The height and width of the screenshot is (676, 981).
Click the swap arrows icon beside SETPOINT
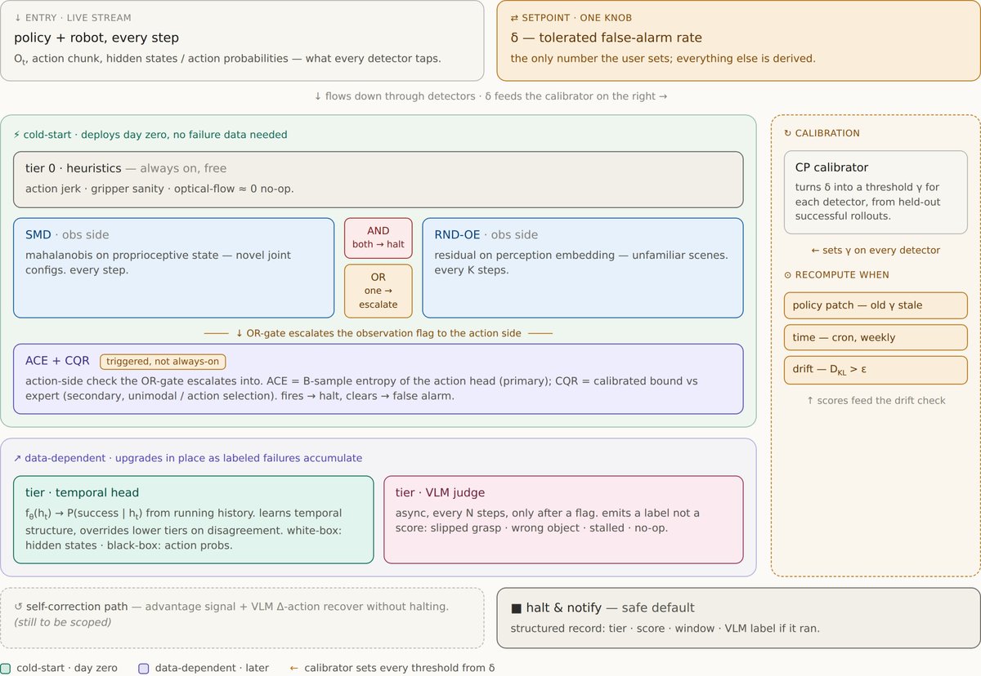[x=515, y=18]
